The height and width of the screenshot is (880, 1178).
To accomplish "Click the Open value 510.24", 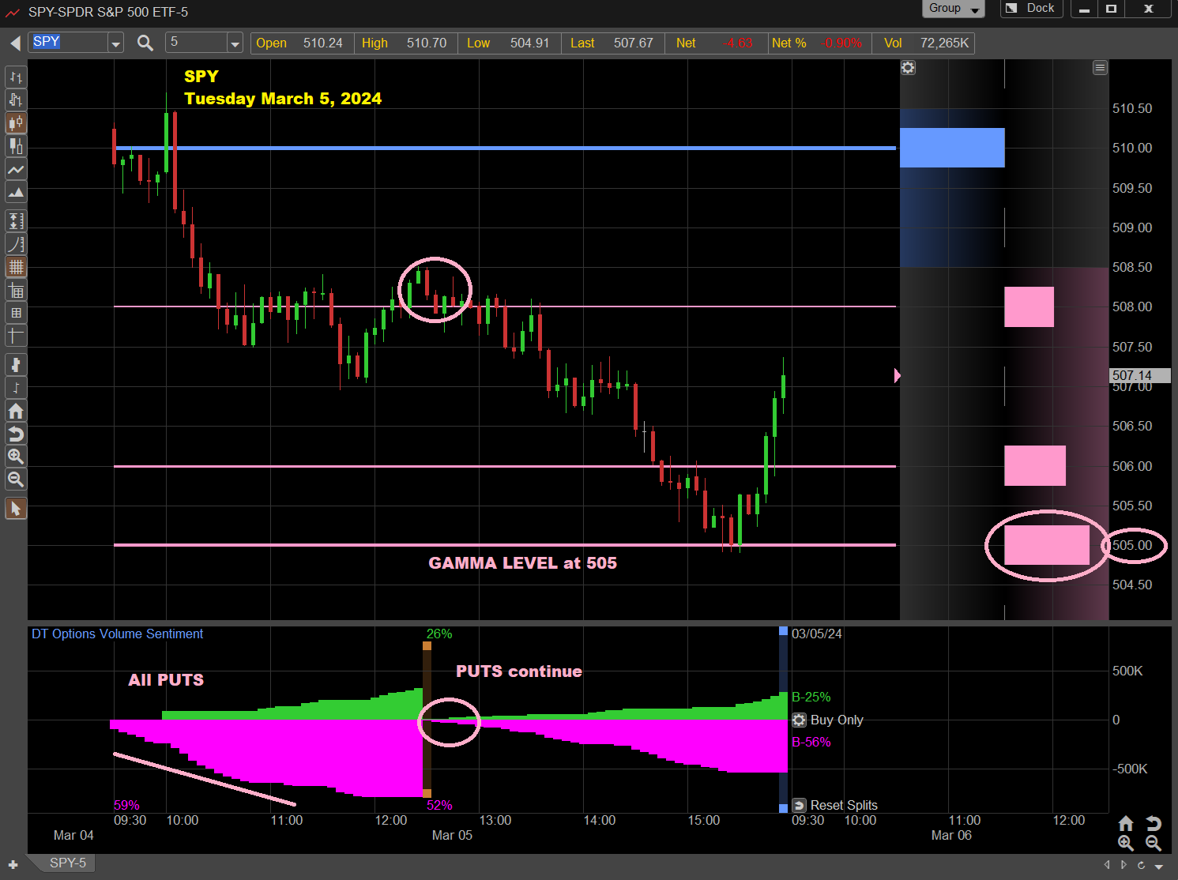I will [x=323, y=43].
